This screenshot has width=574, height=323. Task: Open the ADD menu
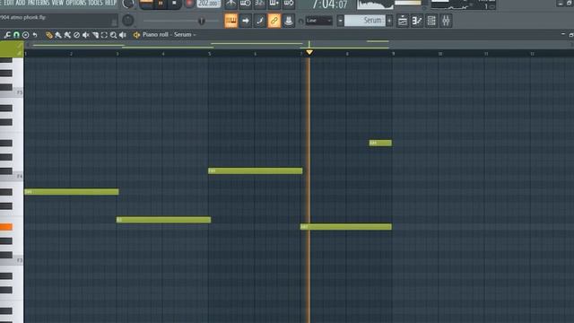[21, 3]
